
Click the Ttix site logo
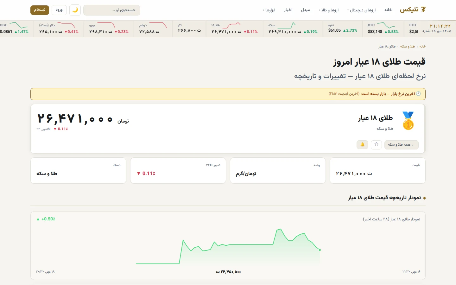413,10
